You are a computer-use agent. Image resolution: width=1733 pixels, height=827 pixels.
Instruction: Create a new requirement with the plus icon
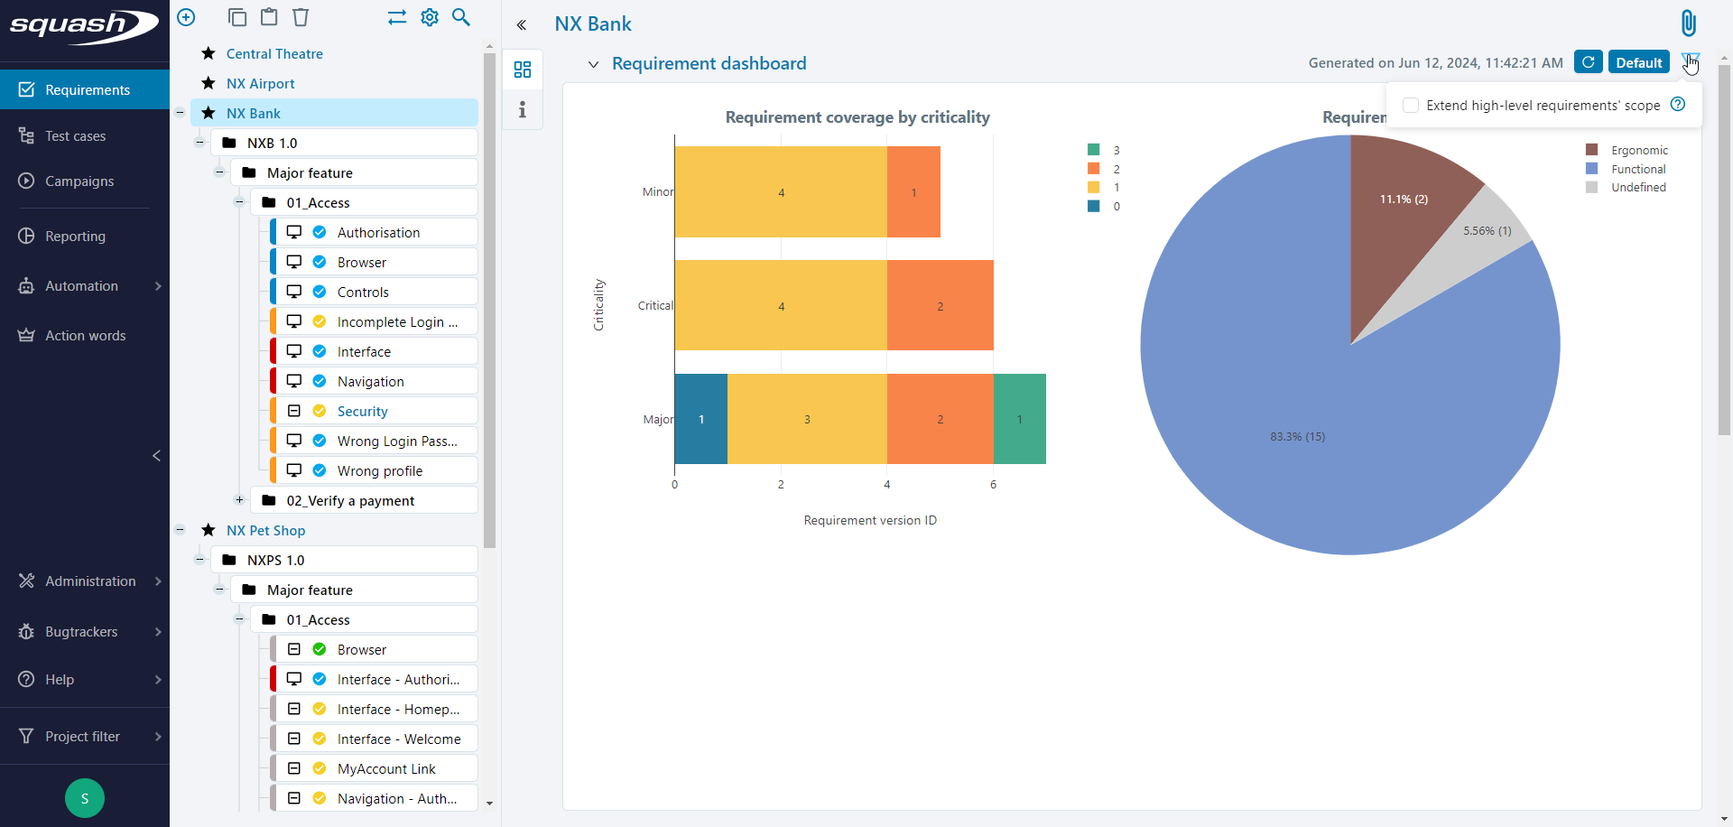click(x=186, y=17)
